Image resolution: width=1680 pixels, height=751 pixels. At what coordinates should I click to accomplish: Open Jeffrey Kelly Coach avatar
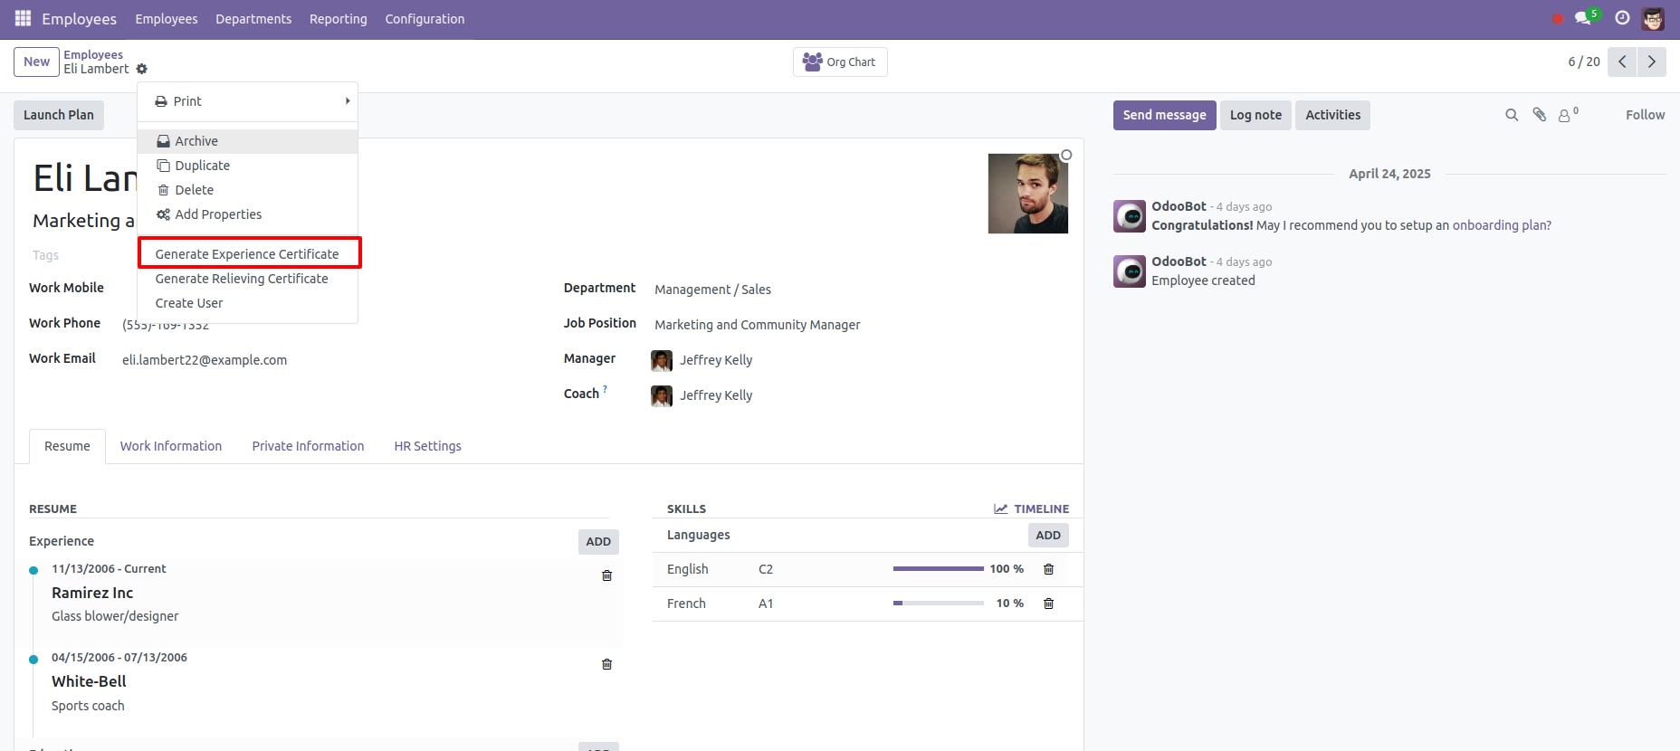click(662, 396)
